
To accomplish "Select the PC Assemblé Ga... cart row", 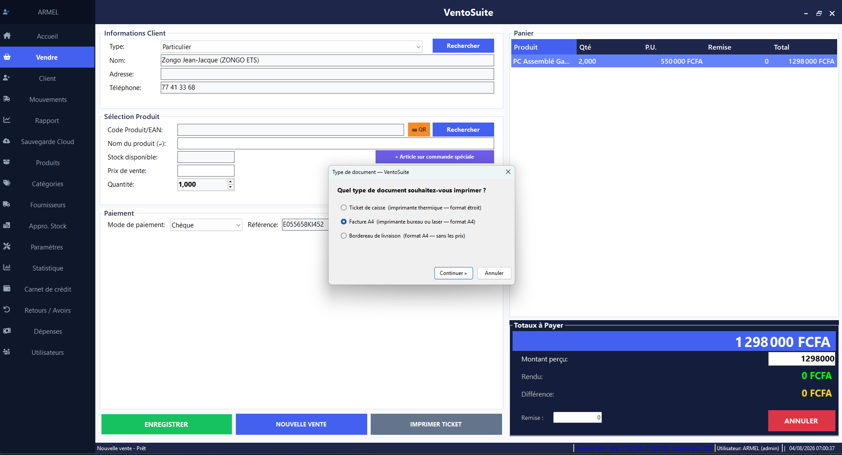I will click(x=674, y=61).
